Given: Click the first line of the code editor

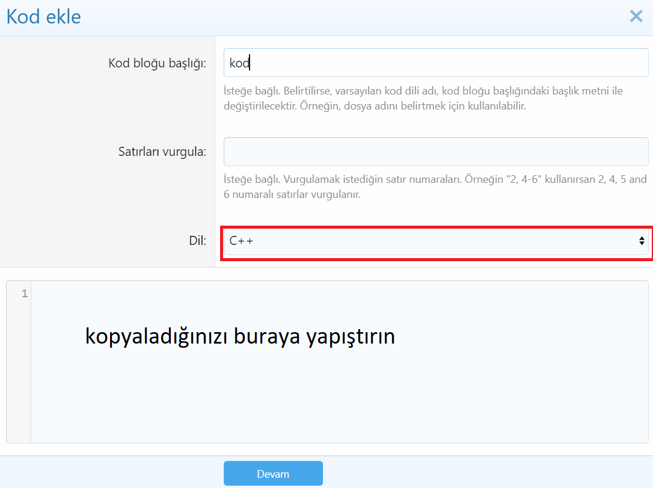Looking at the screenshot, I should pos(337,294).
